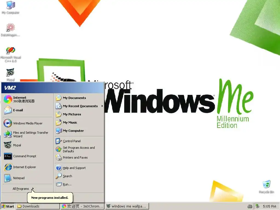Select My Music menu entry text
This screenshot has width=280, height=210.
point(70,122)
